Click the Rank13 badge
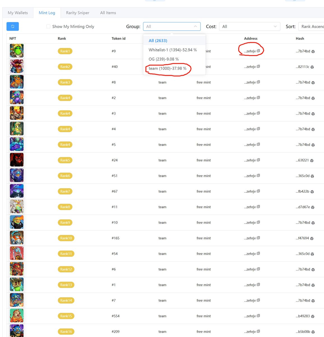Viewport: 324px width, 337px height. point(66,285)
